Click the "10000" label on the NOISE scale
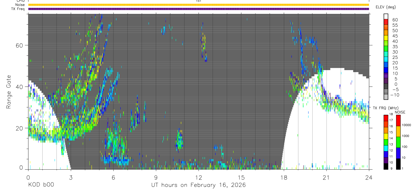The height and width of the screenshot is (192, 415). click(x=407, y=125)
